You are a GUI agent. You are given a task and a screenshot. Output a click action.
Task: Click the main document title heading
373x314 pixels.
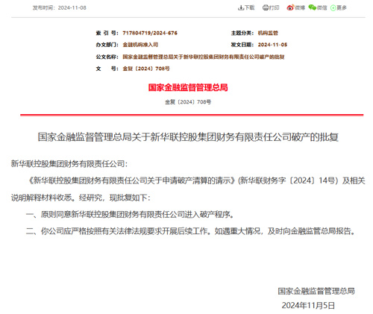click(188, 137)
